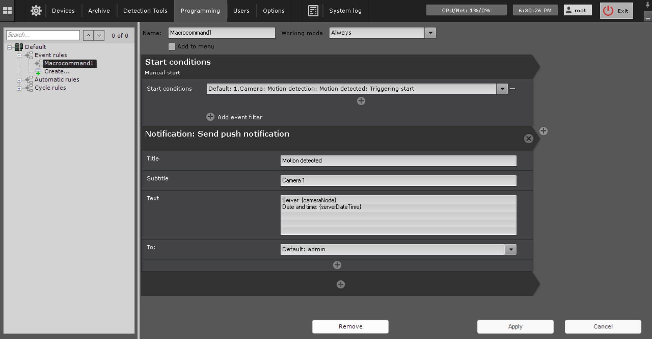Add event filter plus icon
Screen dimensions: 652x339
(210, 117)
